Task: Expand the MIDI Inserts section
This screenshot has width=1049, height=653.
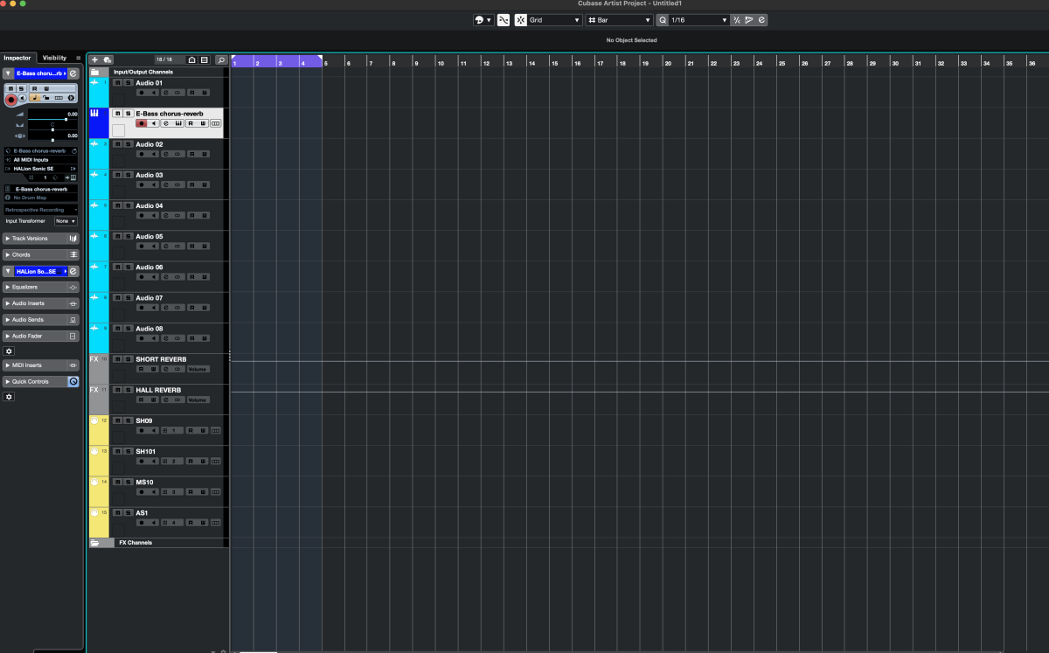Action: [8, 365]
